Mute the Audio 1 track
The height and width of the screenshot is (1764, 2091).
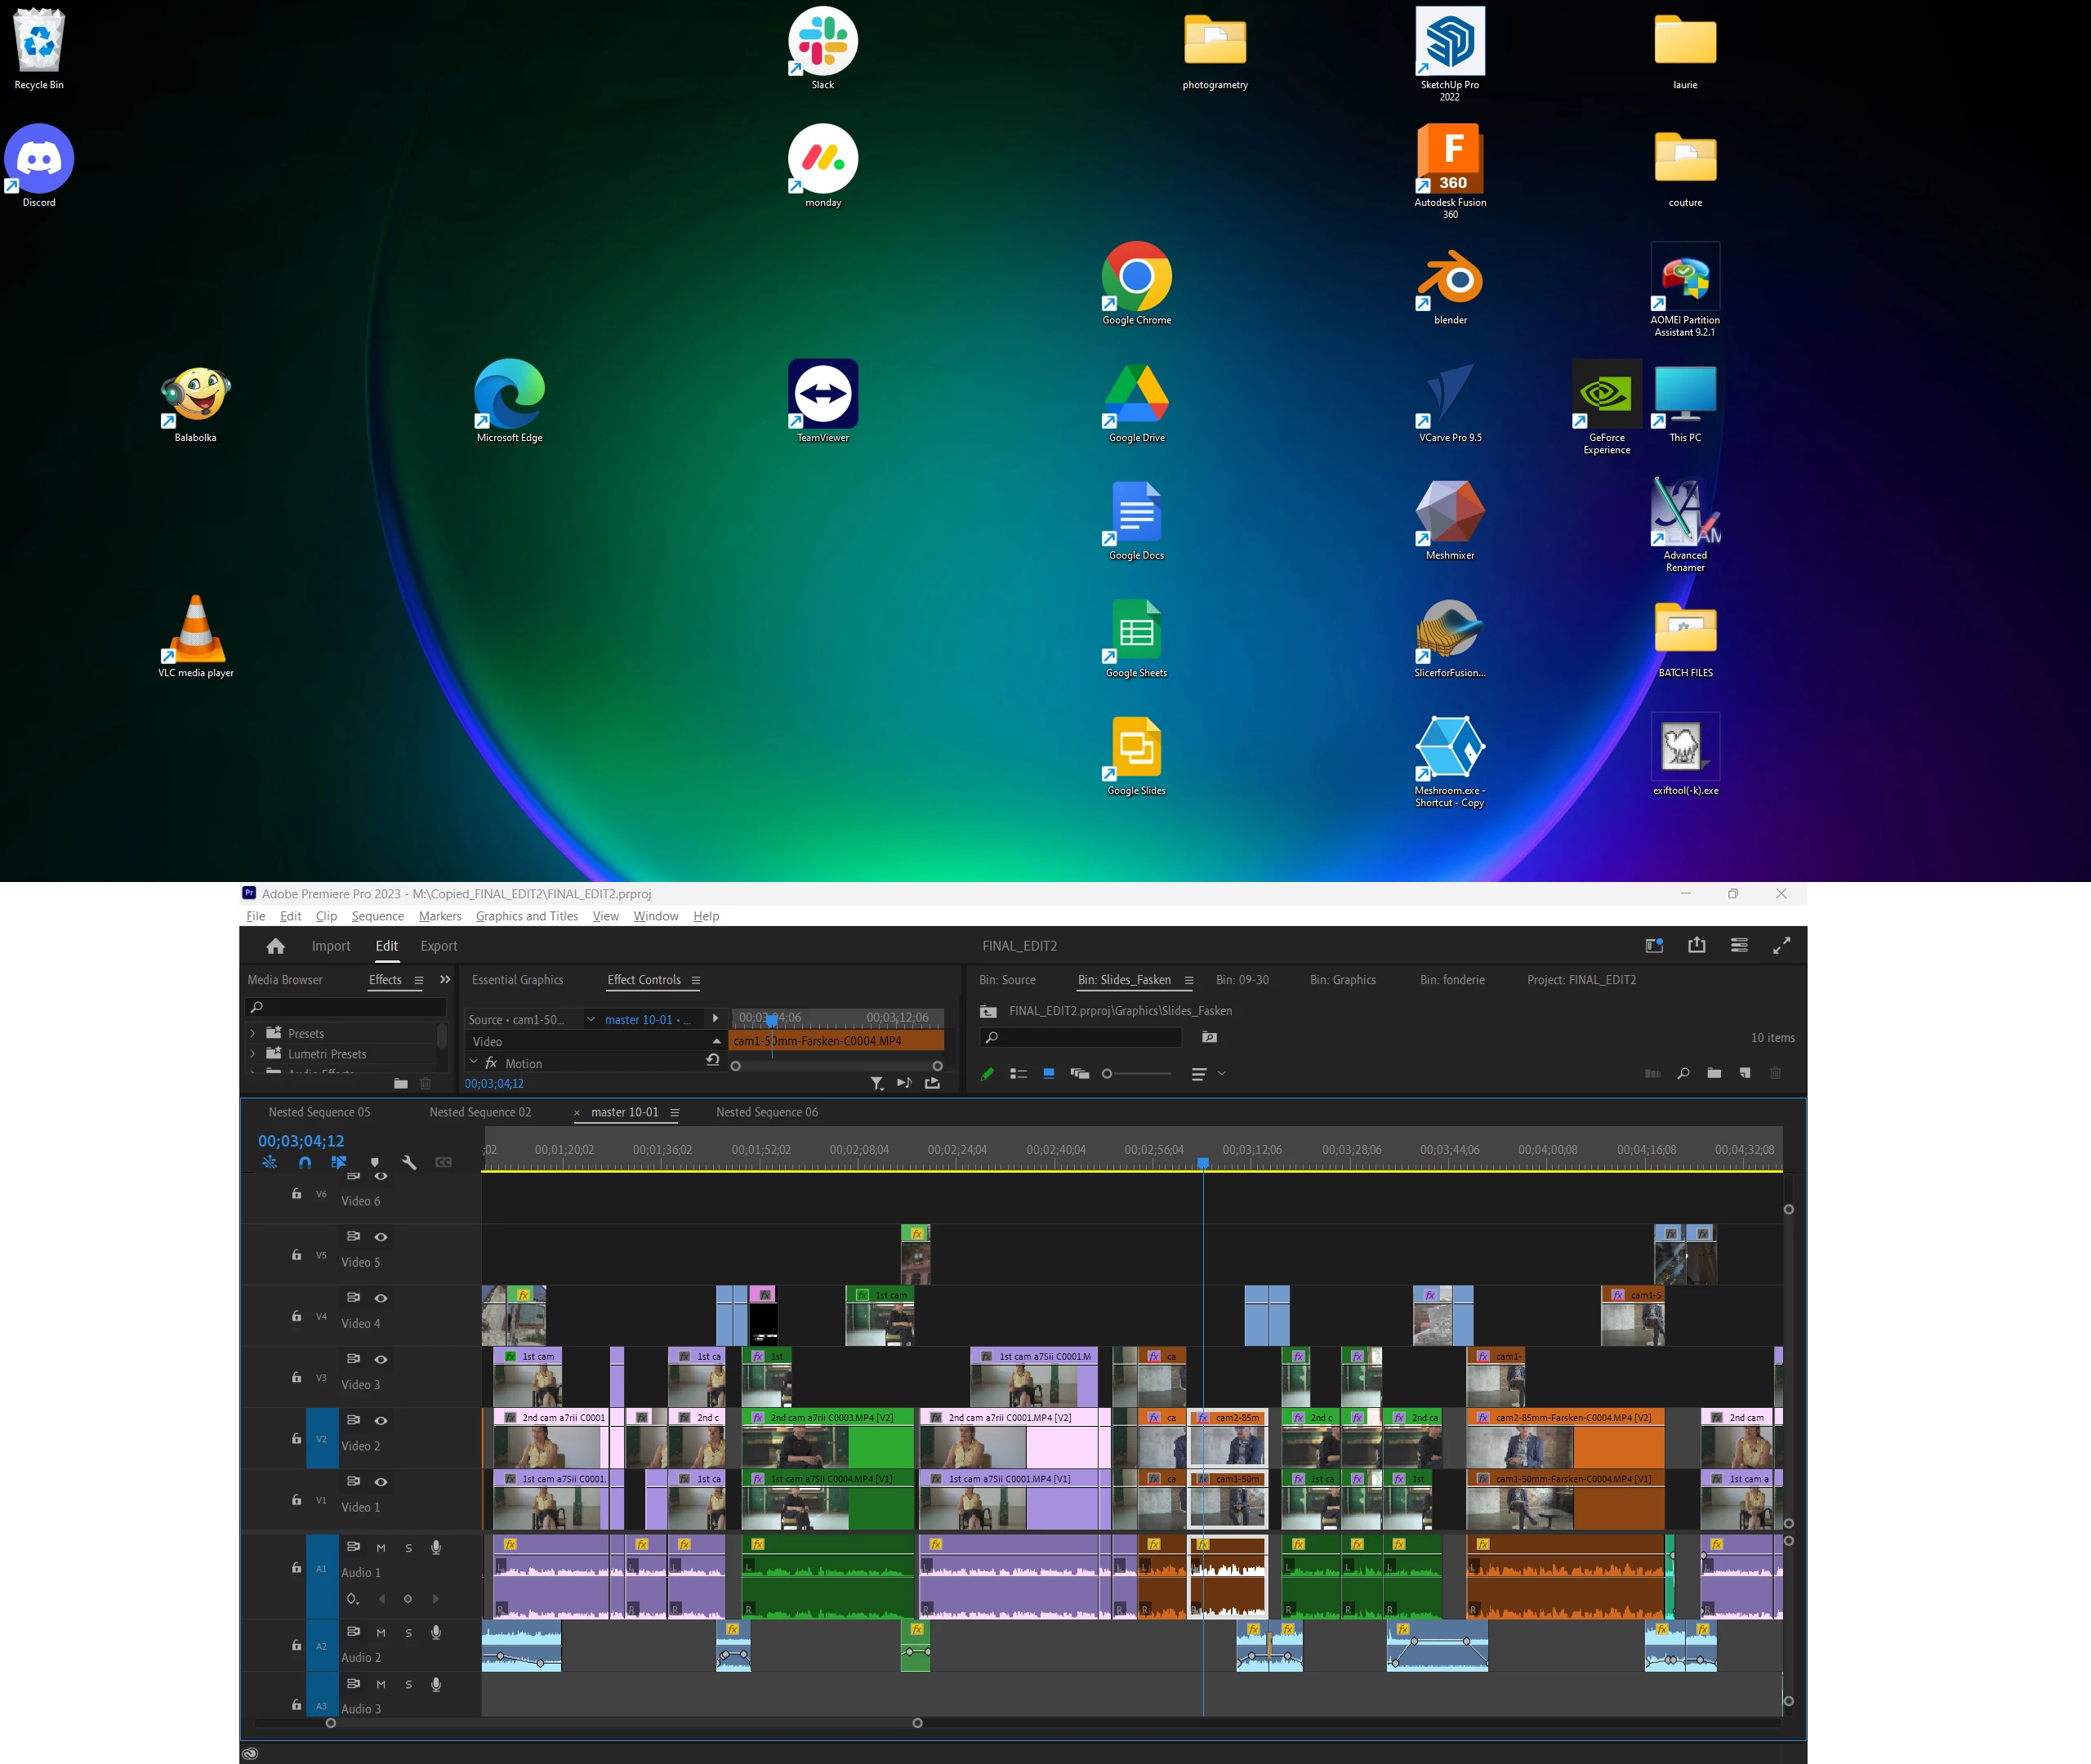[x=381, y=1548]
